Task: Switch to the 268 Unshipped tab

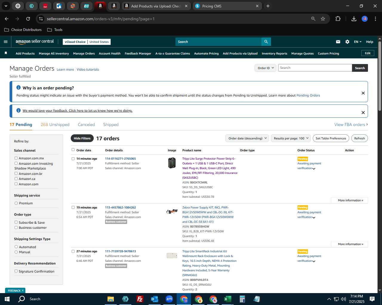Action: (55, 125)
